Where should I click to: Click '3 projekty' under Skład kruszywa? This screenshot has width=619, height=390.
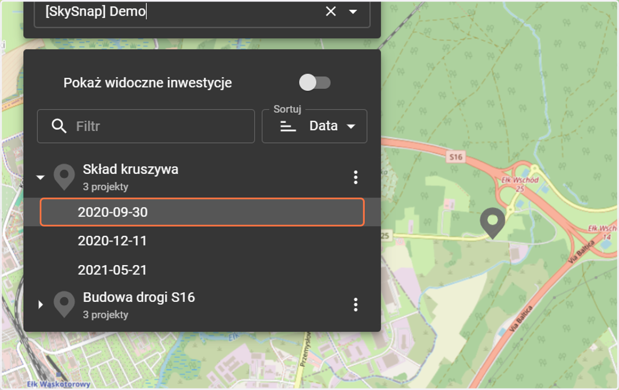tap(106, 187)
